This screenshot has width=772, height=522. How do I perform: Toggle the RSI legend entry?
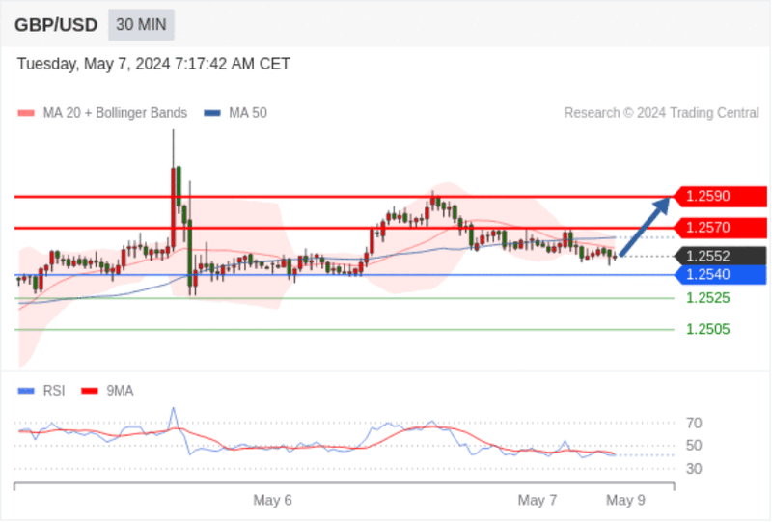tap(41, 391)
